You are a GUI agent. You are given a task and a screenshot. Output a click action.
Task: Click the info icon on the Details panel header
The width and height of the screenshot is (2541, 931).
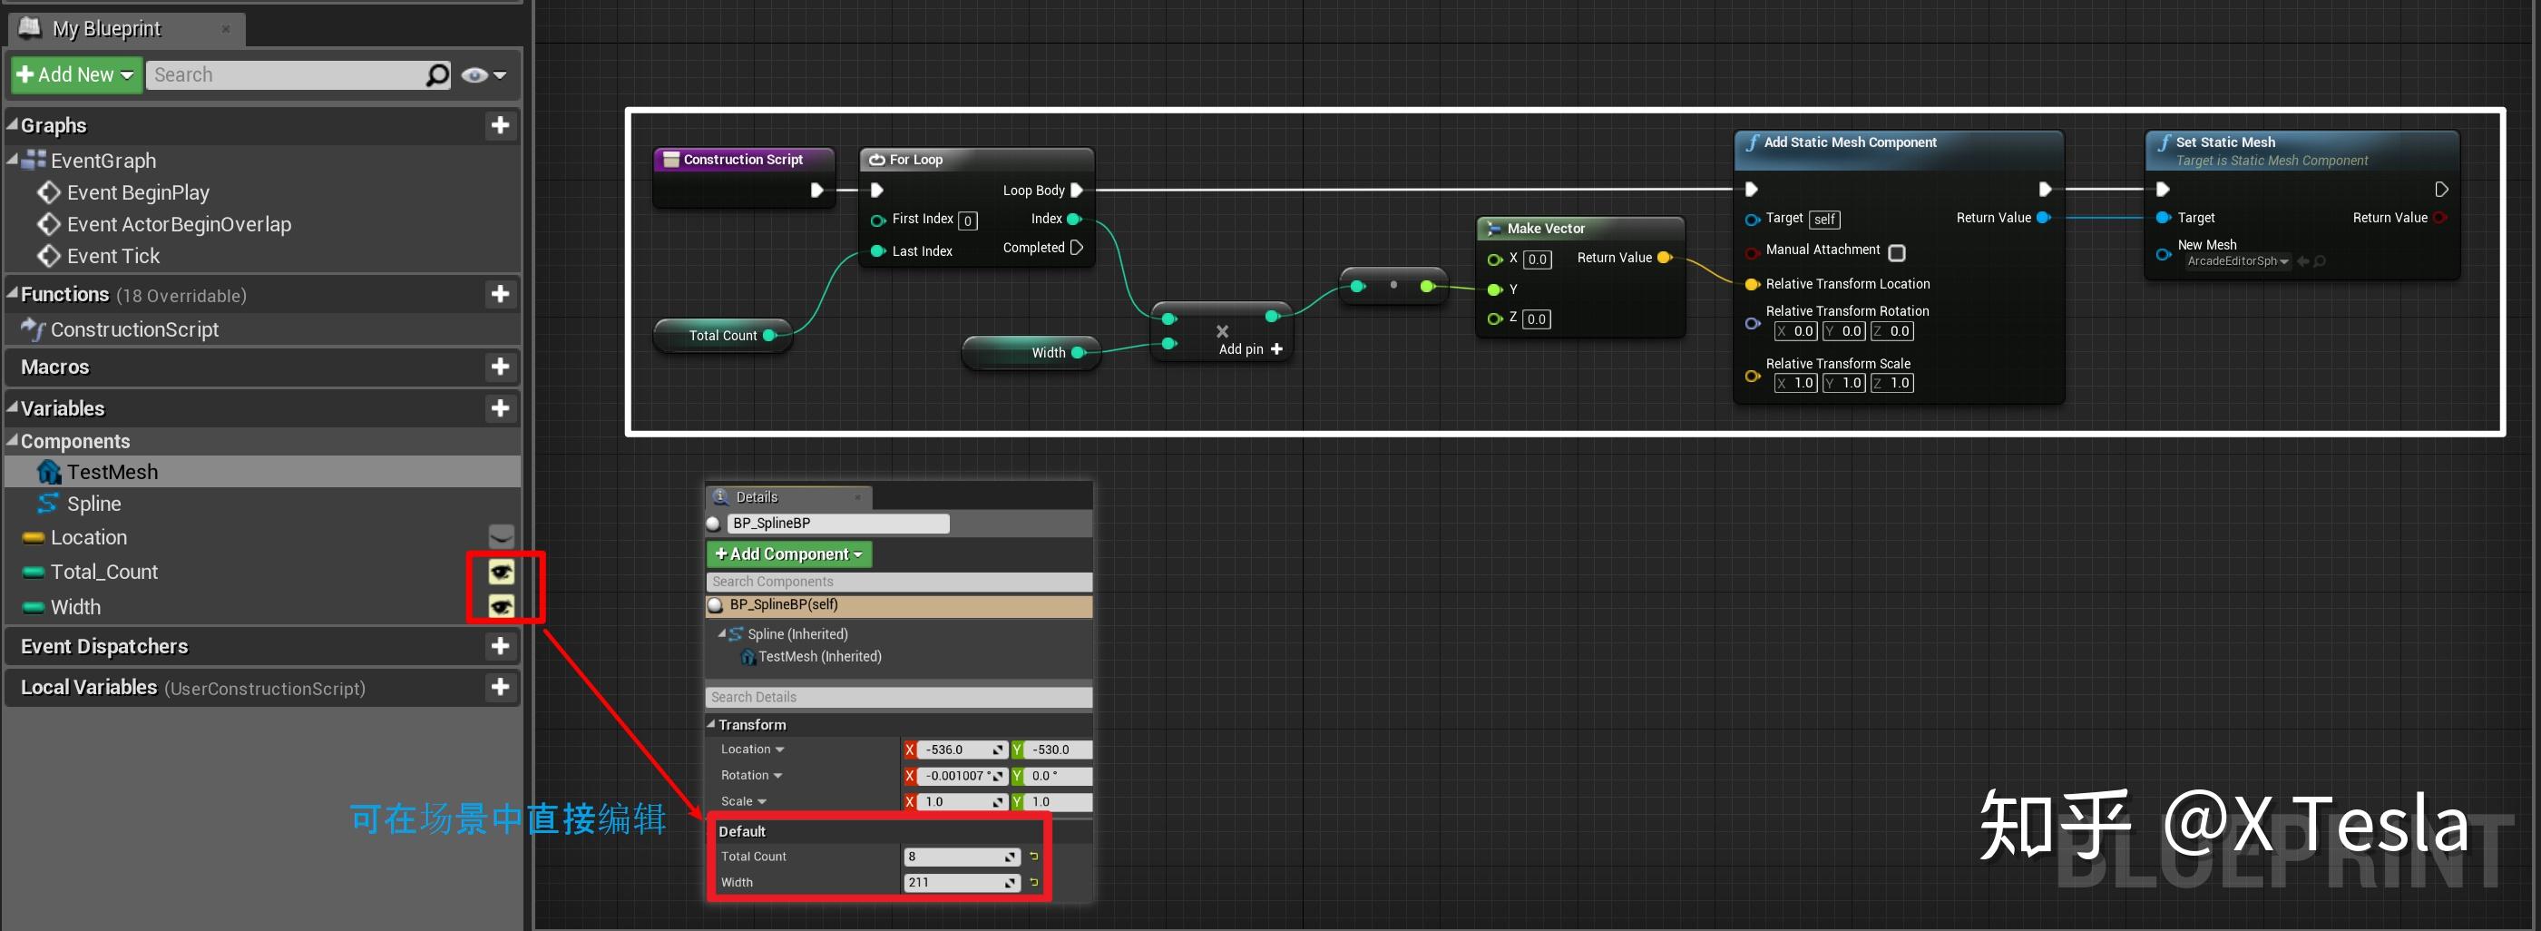click(720, 496)
